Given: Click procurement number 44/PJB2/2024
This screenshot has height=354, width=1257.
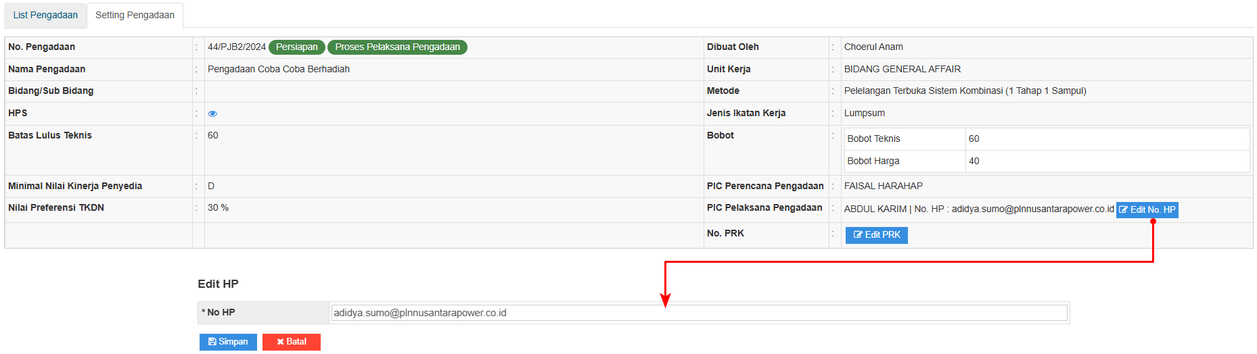Looking at the screenshot, I should pos(237,47).
